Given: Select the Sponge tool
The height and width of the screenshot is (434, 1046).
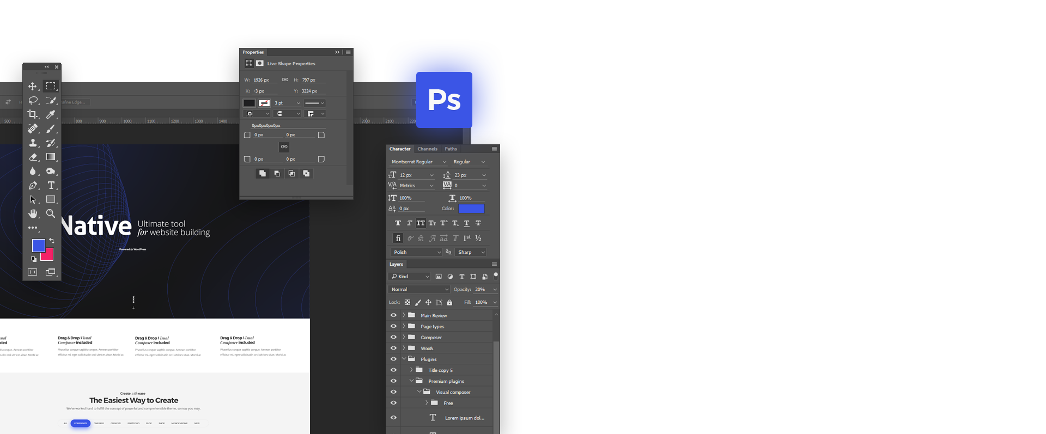Looking at the screenshot, I should coord(51,171).
